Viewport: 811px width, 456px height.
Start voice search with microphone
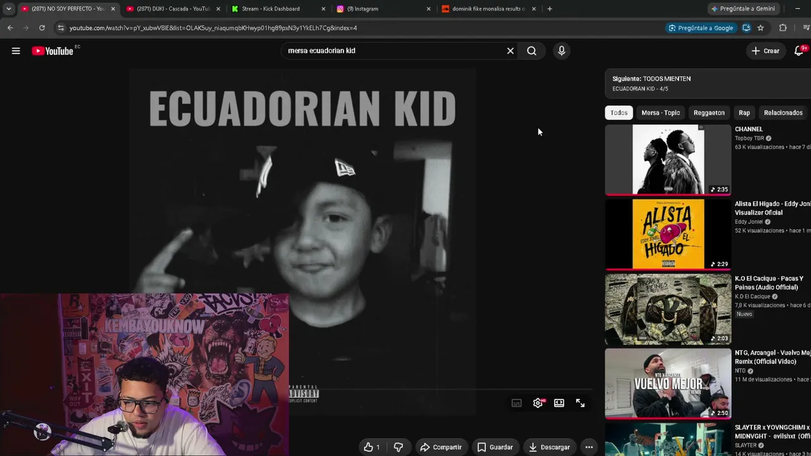[x=561, y=51]
